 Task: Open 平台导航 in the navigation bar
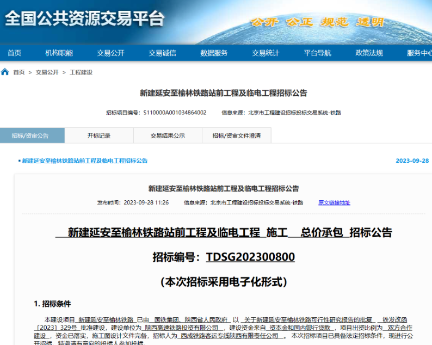coord(317,53)
